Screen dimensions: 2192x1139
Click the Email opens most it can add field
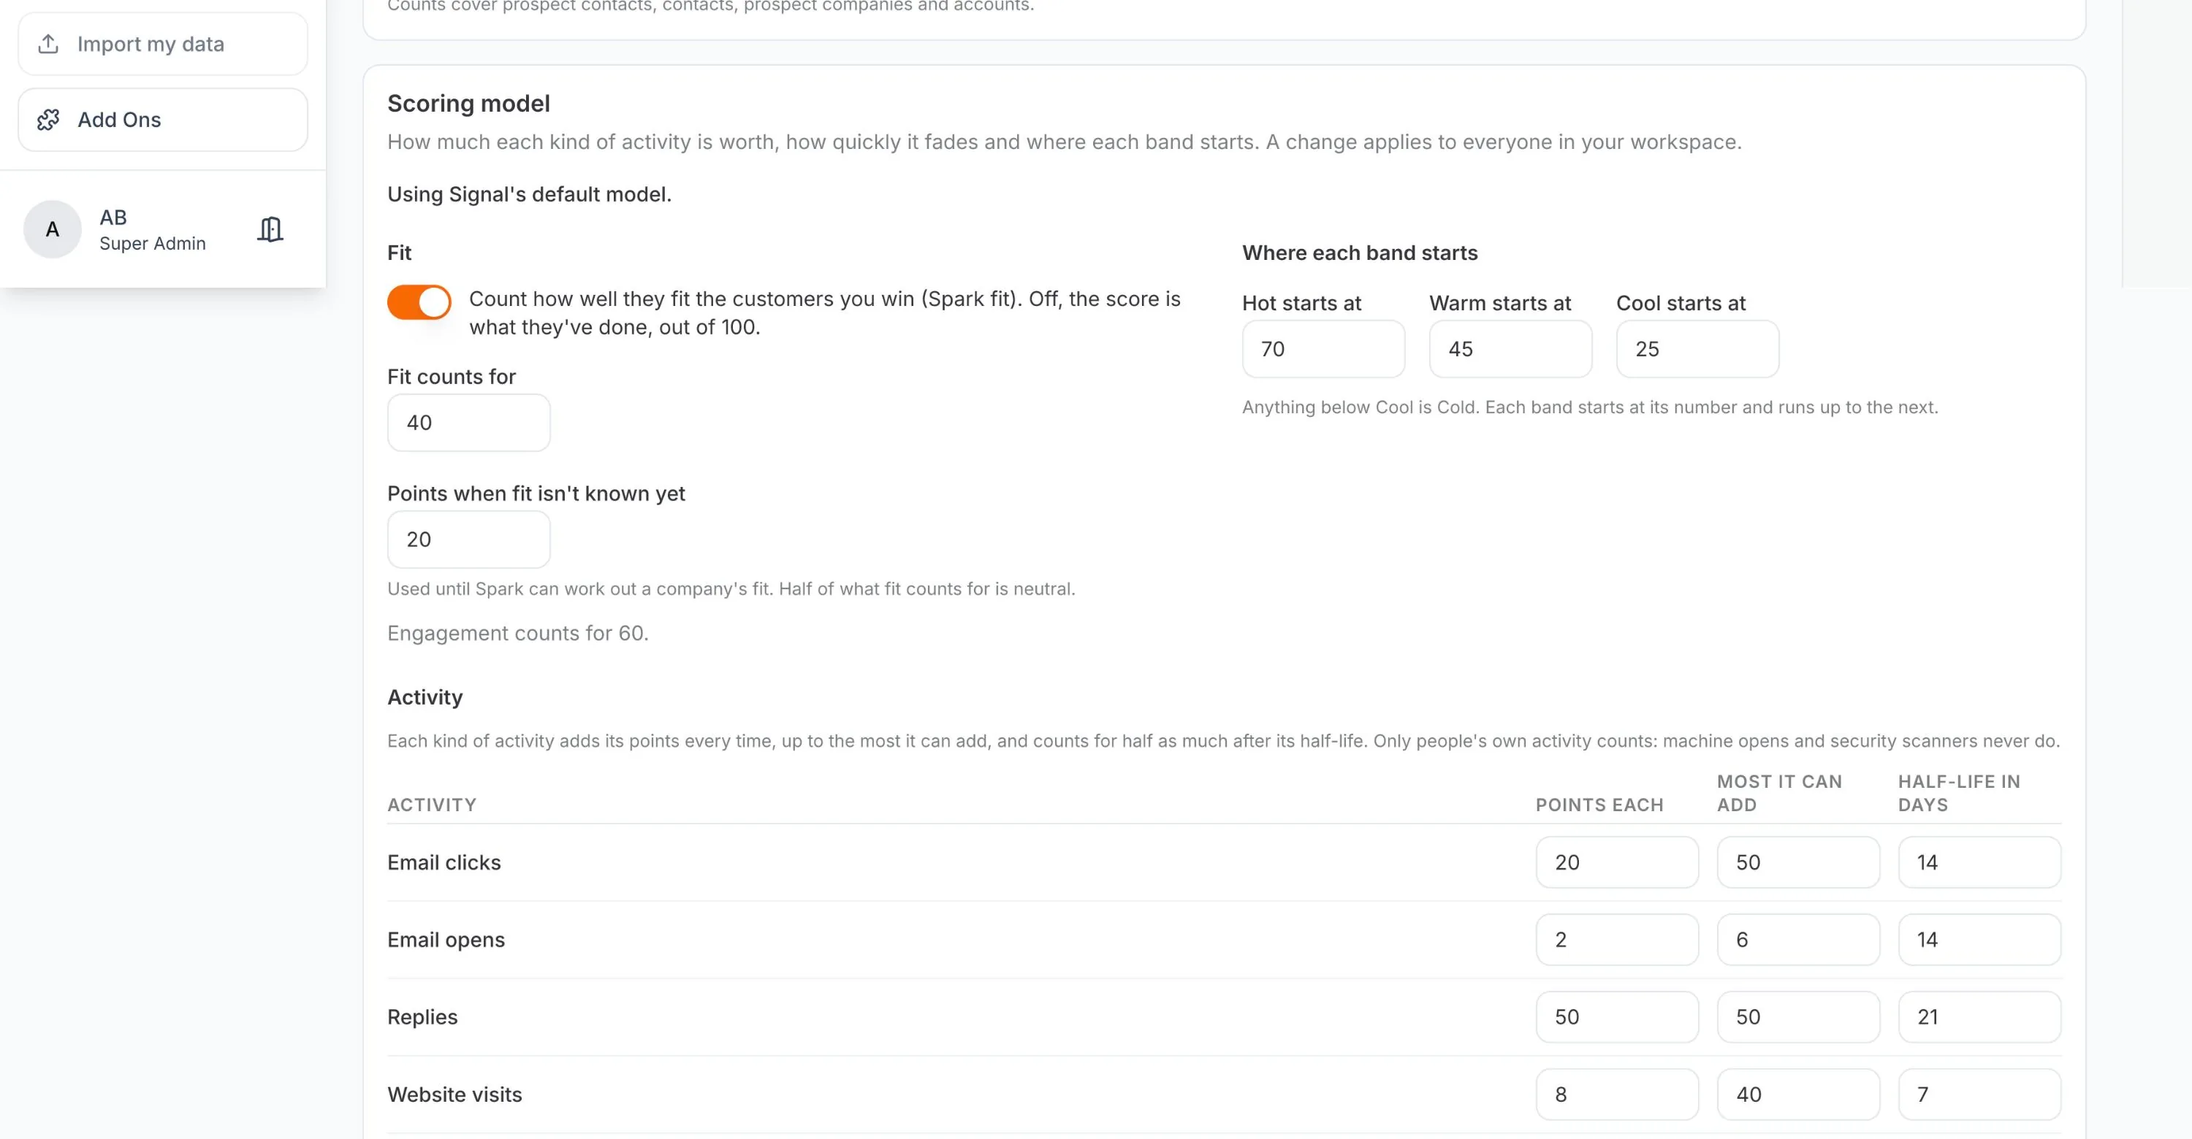point(1799,939)
